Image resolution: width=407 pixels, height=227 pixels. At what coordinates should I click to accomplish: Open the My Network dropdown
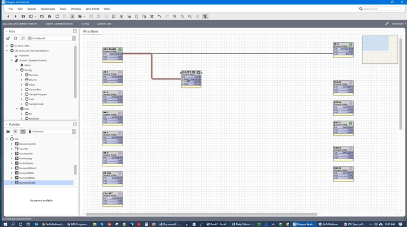[52, 38]
